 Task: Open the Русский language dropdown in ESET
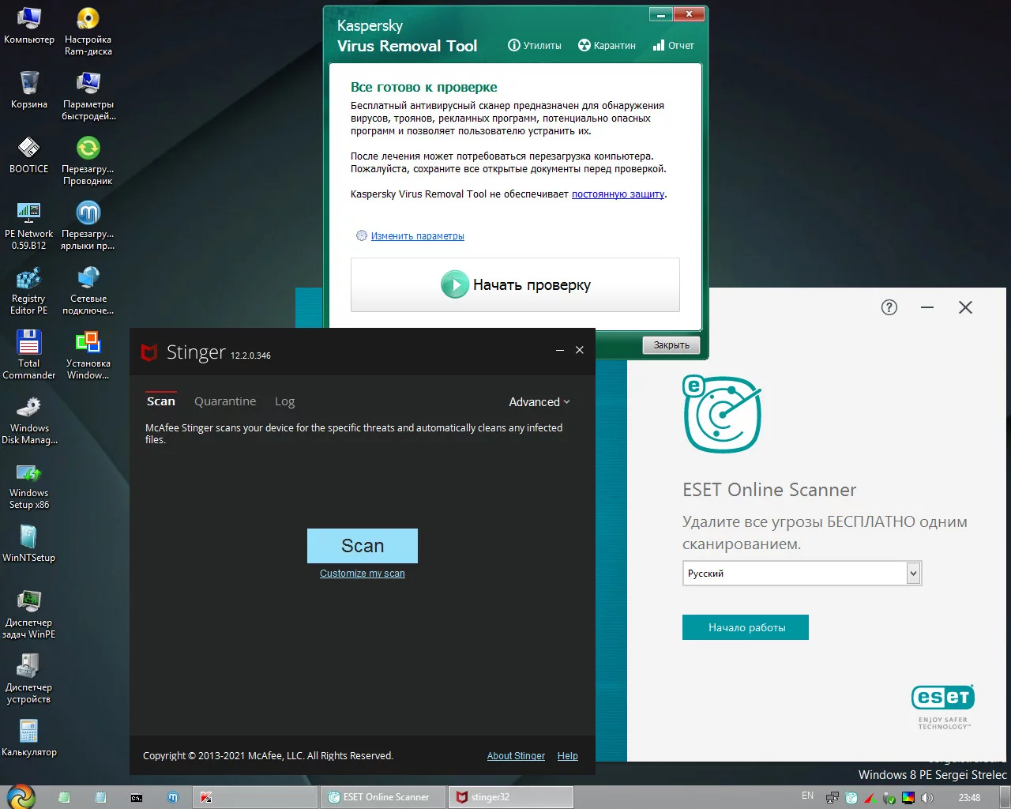coord(802,573)
